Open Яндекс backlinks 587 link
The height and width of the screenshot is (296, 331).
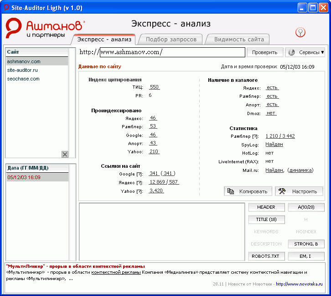(174, 182)
